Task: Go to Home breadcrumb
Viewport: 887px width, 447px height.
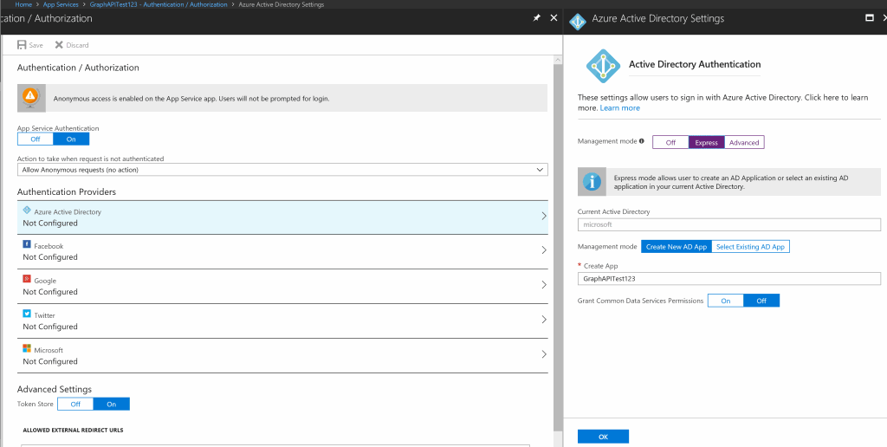Action: [23, 4]
